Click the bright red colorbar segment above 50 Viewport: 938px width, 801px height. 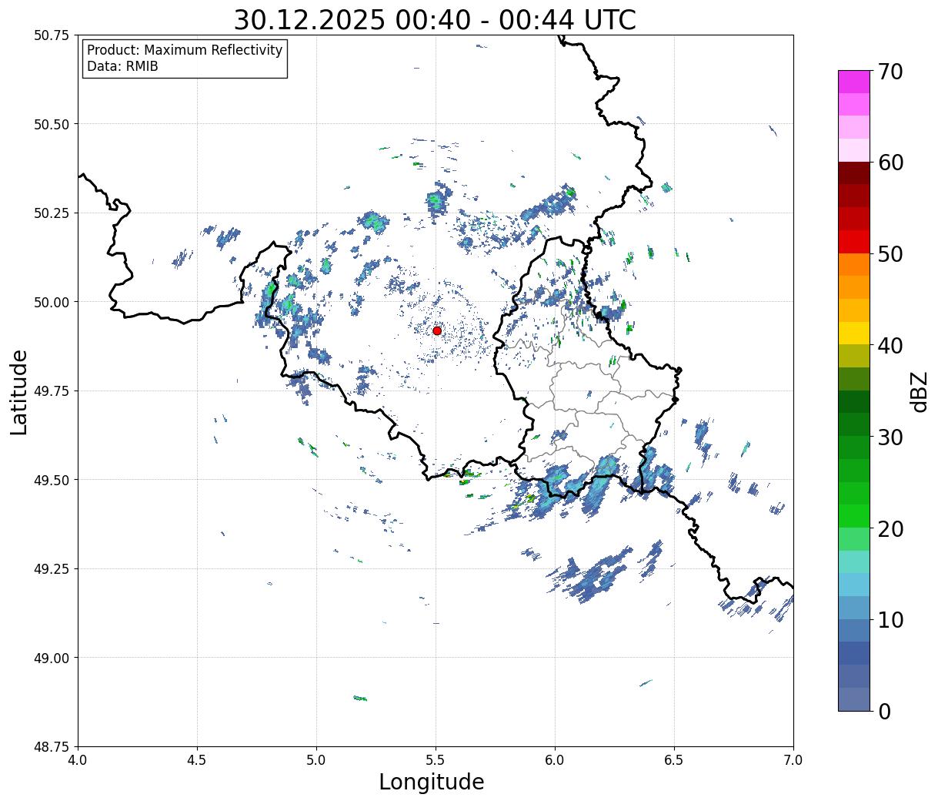pyautogui.click(x=854, y=242)
